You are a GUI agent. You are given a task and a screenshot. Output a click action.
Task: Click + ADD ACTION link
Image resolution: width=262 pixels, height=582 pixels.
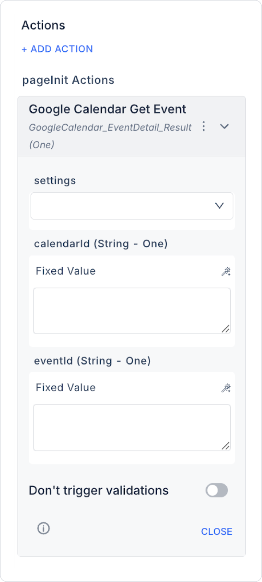[x=57, y=49]
